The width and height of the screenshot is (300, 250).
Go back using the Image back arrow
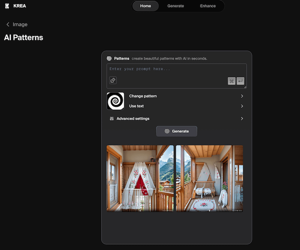click(x=8, y=24)
